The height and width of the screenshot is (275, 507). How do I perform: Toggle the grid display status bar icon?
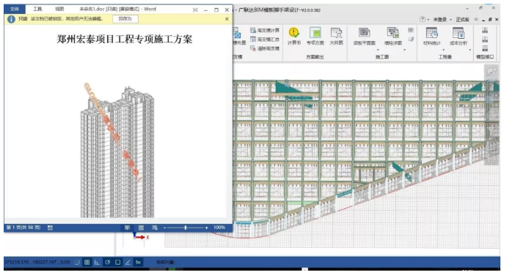point(87,262)
